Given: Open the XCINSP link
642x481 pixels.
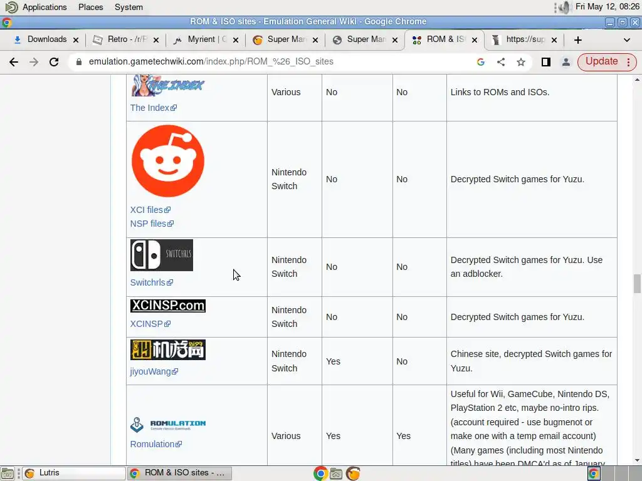Looking at the screenshot, I should point(150,324).
